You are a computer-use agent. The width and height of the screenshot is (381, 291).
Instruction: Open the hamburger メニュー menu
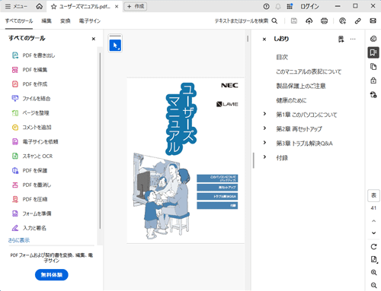(x=16, y=6)
